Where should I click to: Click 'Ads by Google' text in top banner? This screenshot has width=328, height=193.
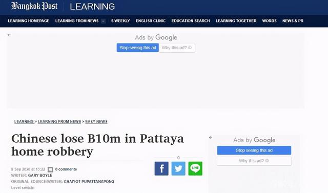pyautogui.click(x=156, y=37)
